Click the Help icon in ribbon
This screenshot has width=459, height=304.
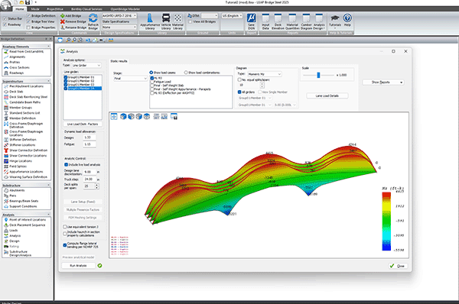click(347, 18)
